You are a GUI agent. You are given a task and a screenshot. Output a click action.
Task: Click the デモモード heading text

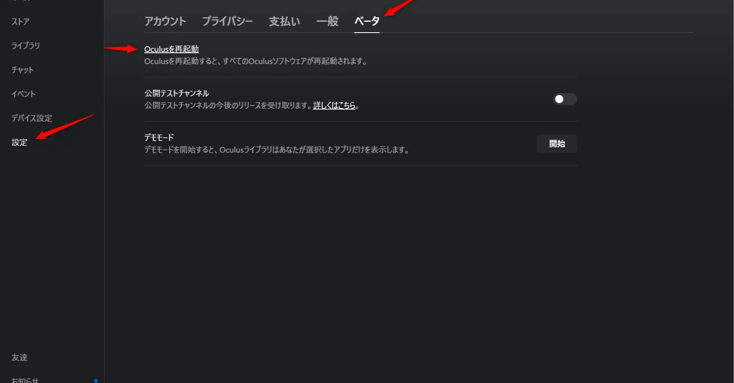(159, 138)
